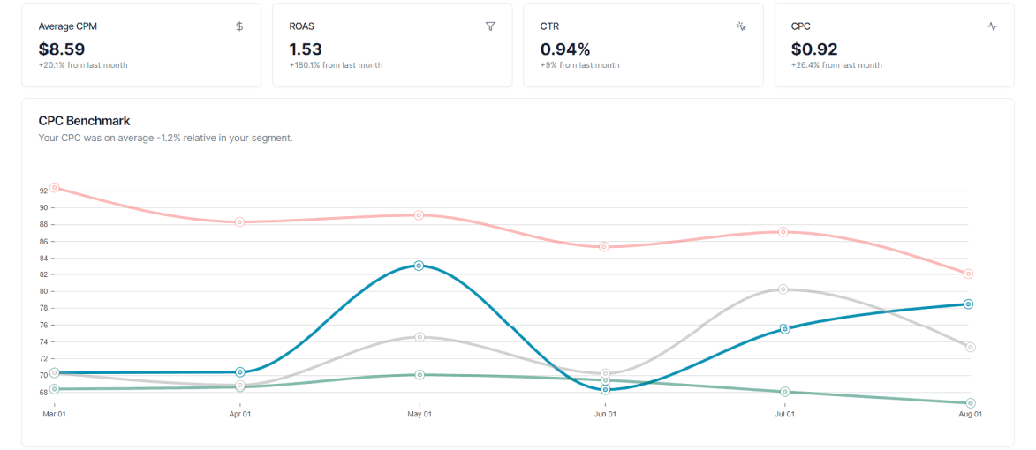Click the activity pulse icon on CPC card

pos(992,26)
